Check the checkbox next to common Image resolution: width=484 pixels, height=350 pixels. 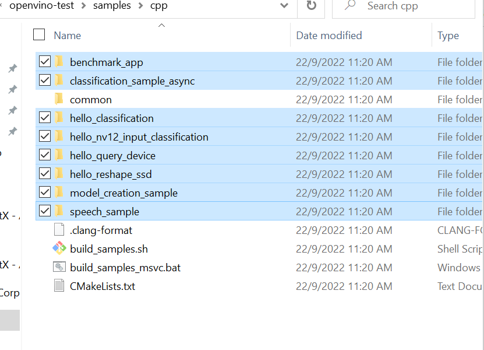click(45, 99)
